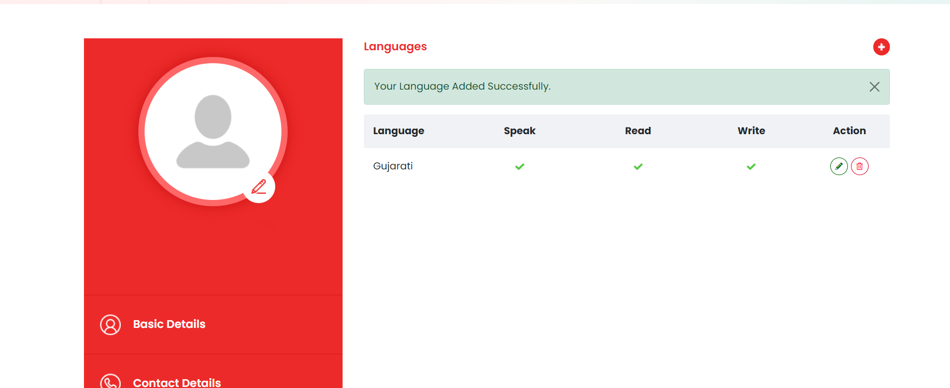The width and height of the screenshot is (950, 388).
Task: Click the Action column header
Action: pyautogui.click(x=849, y=131)
